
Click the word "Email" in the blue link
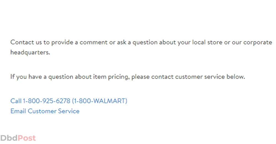tap(18, 111)
